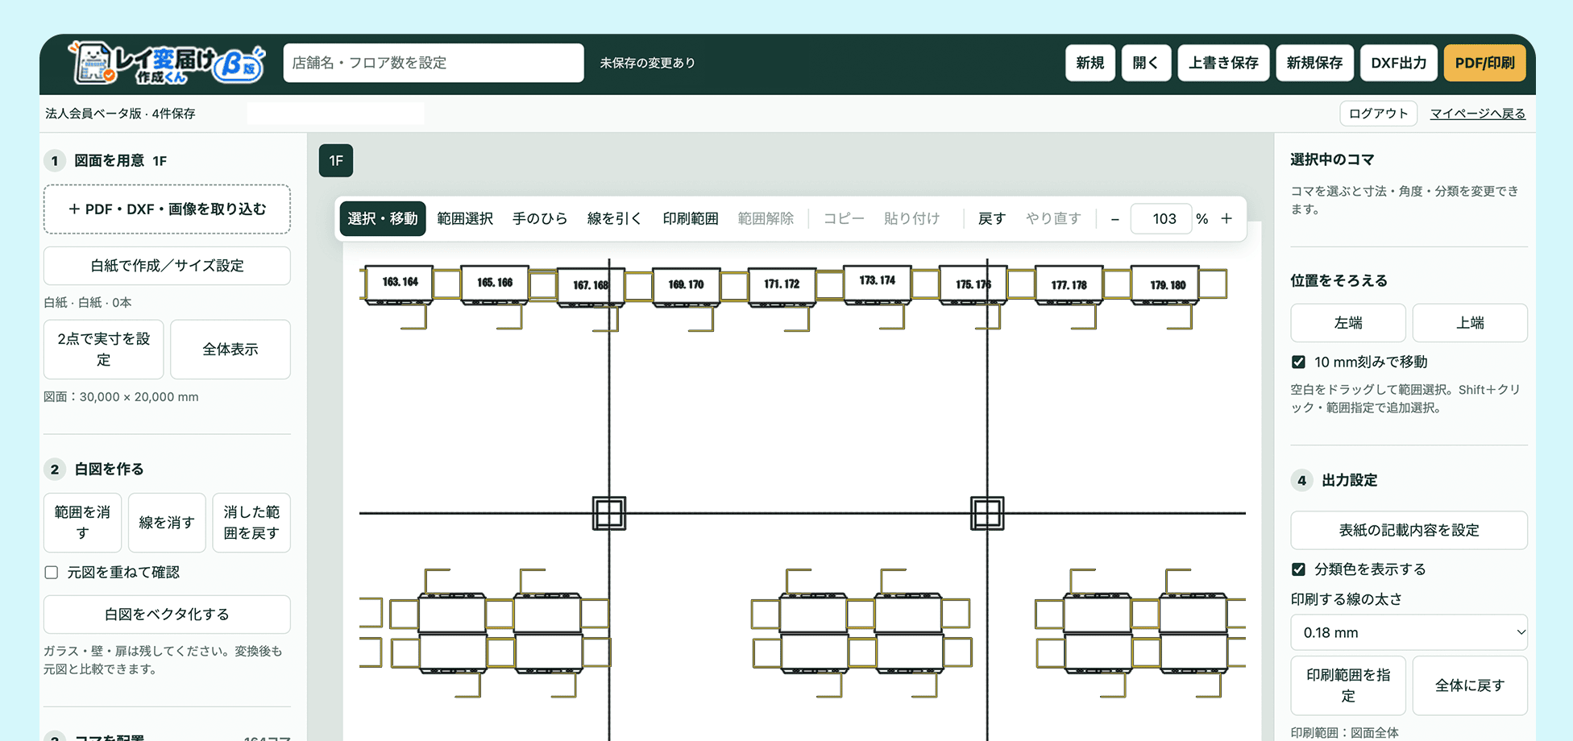Click the 貼り付け toolbar item

pos(911,219)
